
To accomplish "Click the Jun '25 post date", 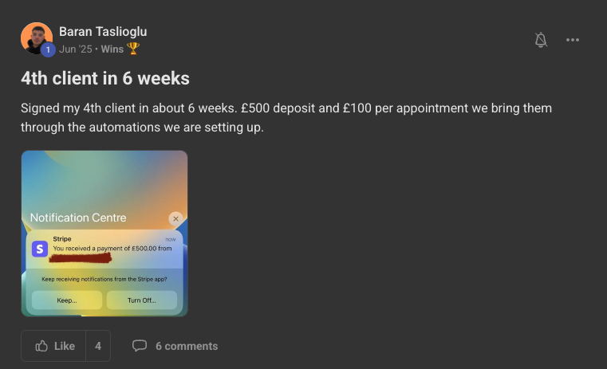I will (x=76, y=49).
